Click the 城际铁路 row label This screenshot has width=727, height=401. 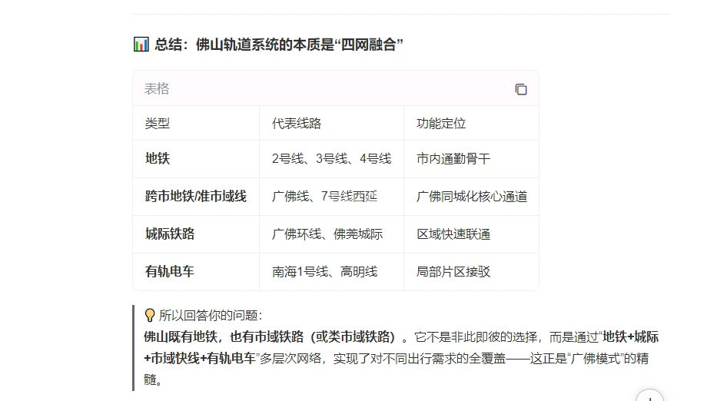[170, 234]
